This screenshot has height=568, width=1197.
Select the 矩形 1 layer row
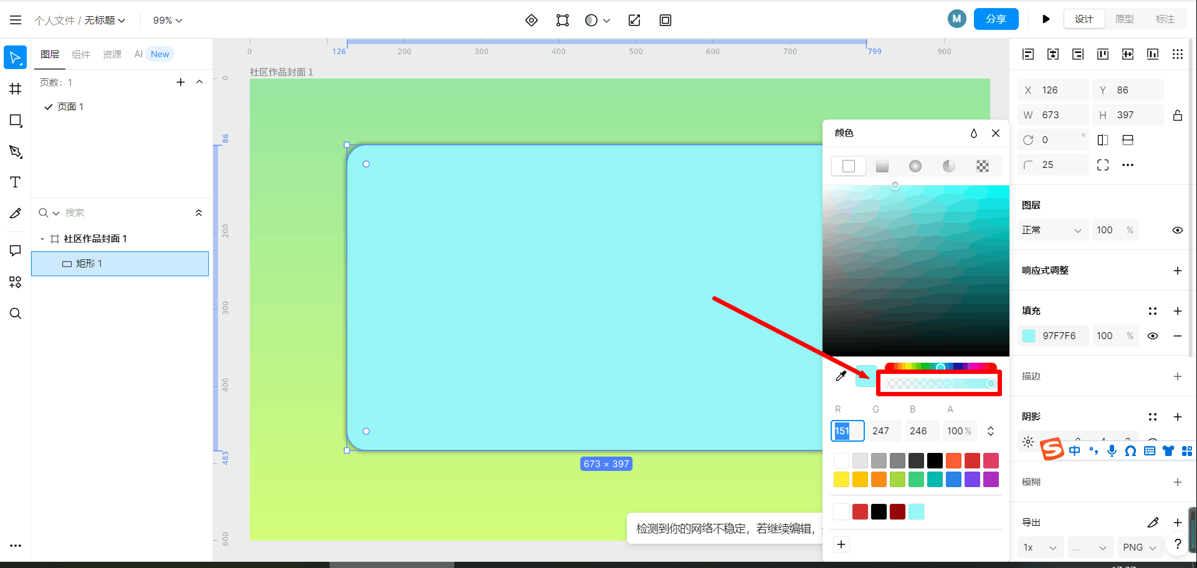coord(120,264)
